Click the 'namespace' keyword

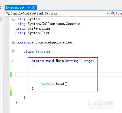pyautogui.click(x=25, y=42)
